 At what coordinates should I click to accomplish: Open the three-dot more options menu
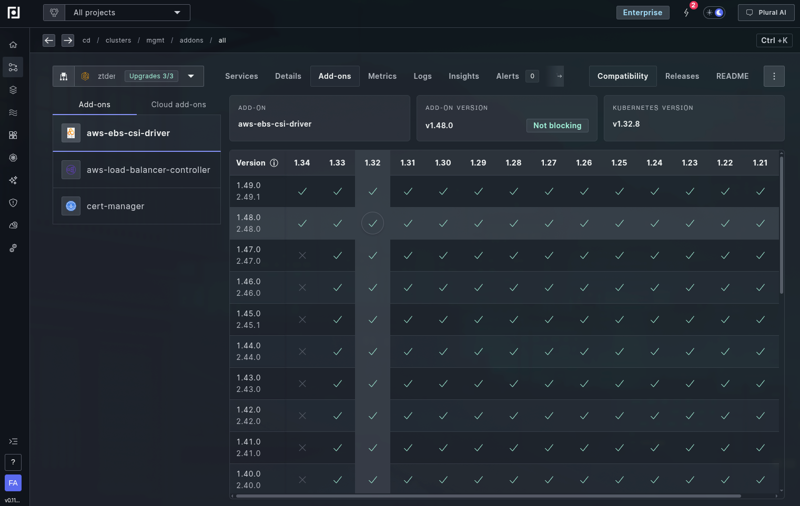pyautogui.click(x=774, y=76)
